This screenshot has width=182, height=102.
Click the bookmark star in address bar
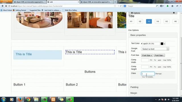pos(115,6)
